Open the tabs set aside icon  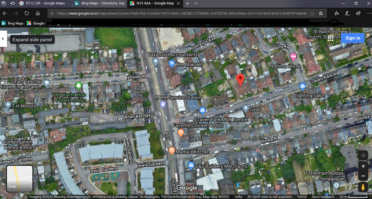(3, 4)
